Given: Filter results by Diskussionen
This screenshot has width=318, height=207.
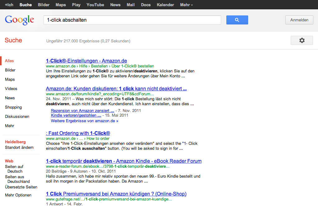Looking at the screenshot, I should [x=17, y=117].
